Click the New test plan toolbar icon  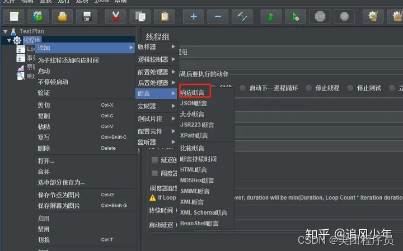coord(14,17)
